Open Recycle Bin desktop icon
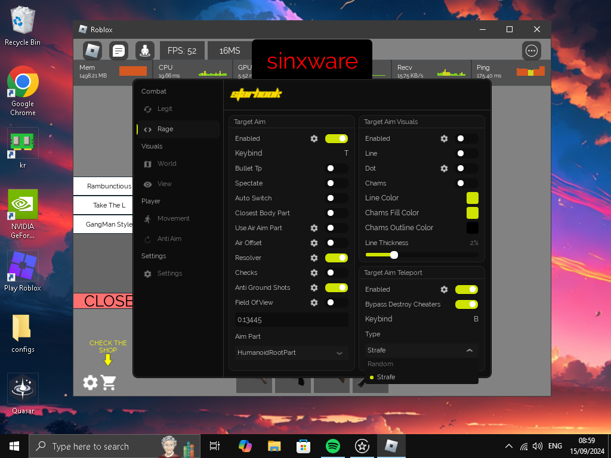 23,26
